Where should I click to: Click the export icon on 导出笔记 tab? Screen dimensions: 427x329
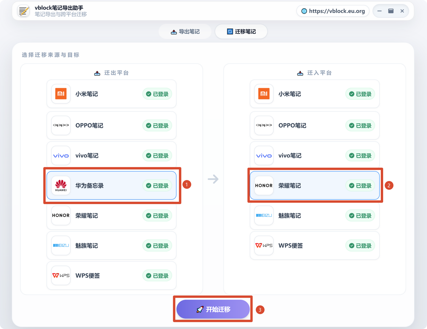pyautogui.click(x=174, y=32)
